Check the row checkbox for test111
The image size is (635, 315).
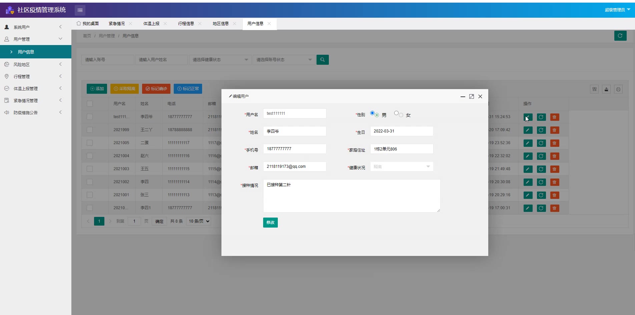tap(90, 117)
